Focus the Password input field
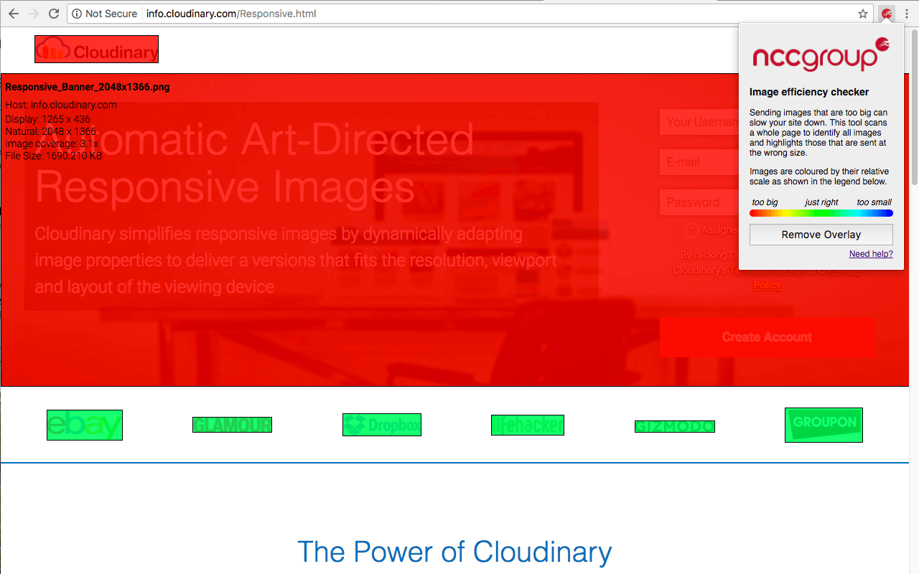The image size is (919, 574). click(x=699, y=202)
